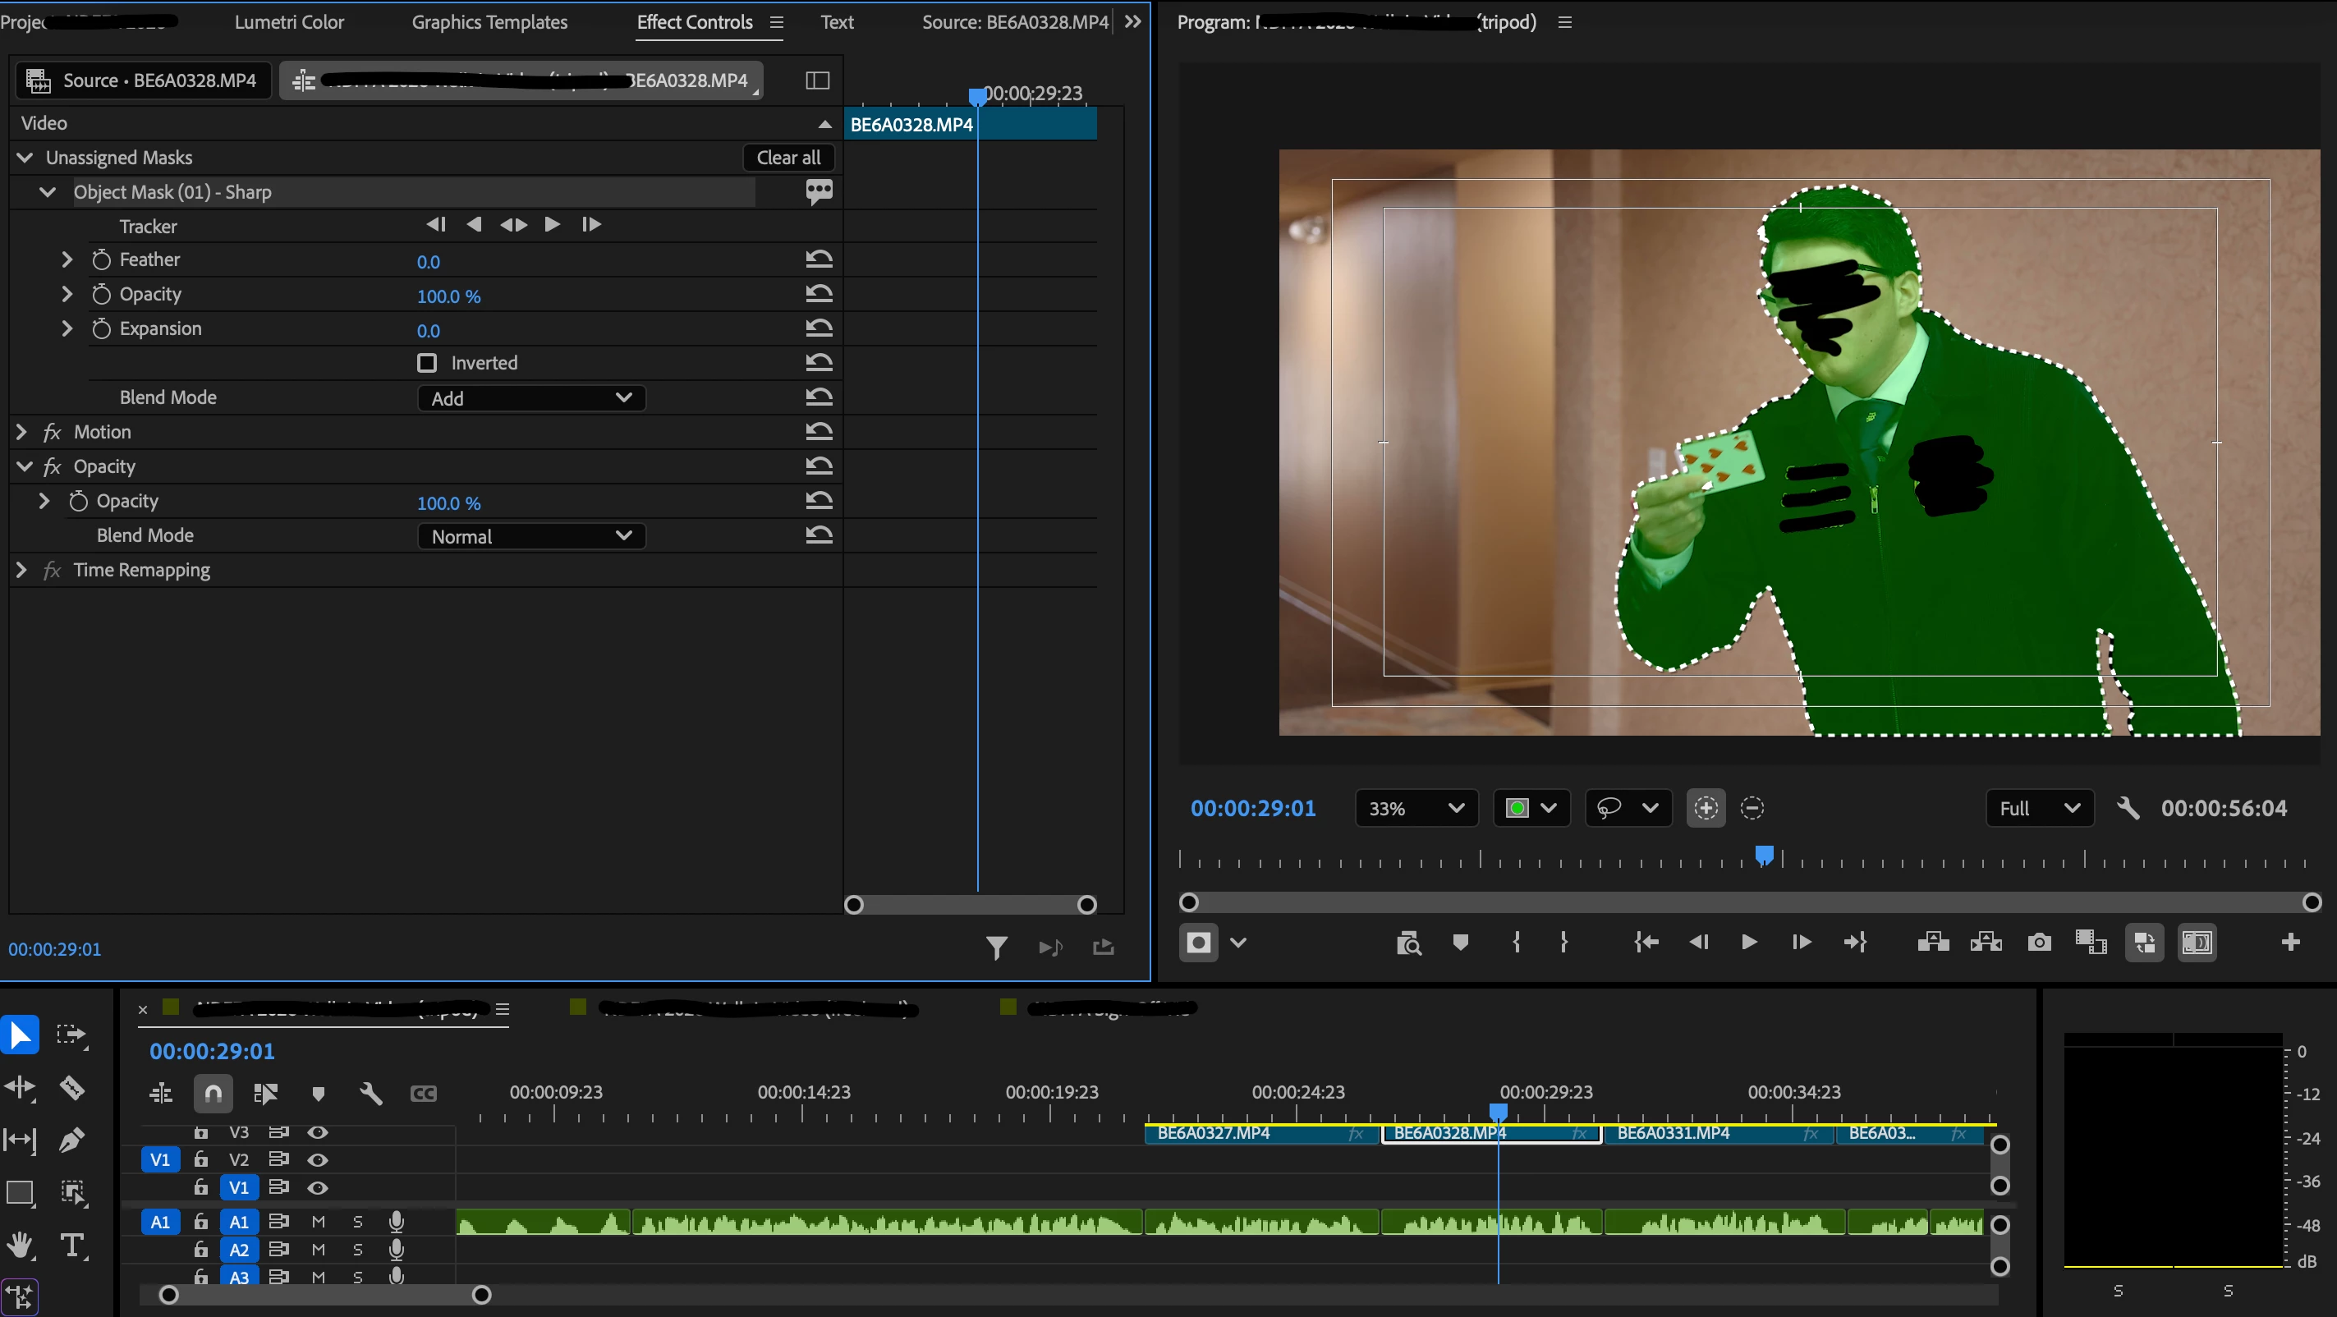
Task: Open the 33% zoom level dropdown
Action: point(1416,807)
